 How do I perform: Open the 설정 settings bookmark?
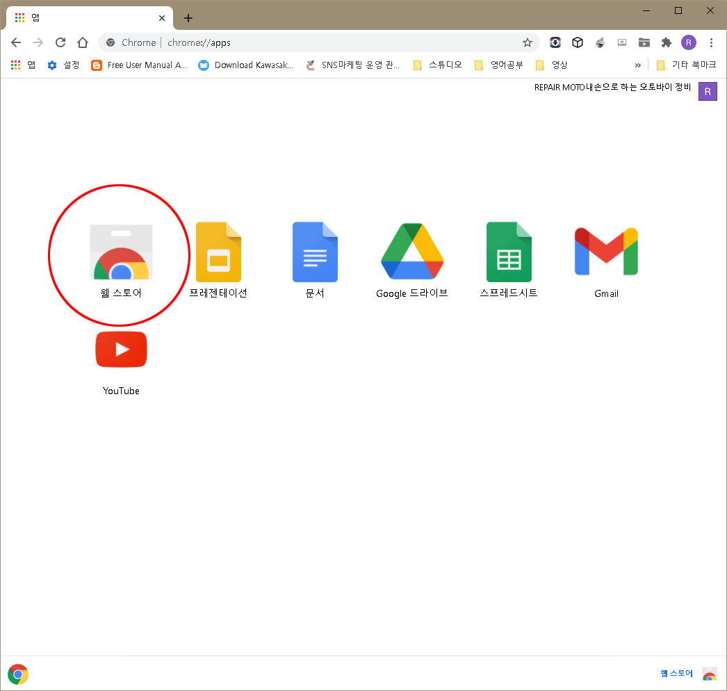point(63,65)
